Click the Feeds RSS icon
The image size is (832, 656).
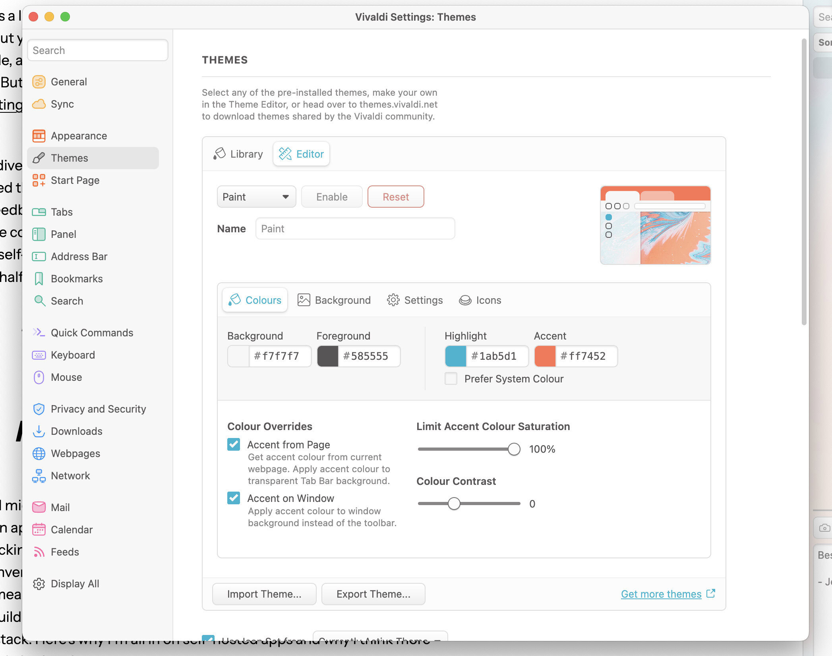tap(39, 552)
